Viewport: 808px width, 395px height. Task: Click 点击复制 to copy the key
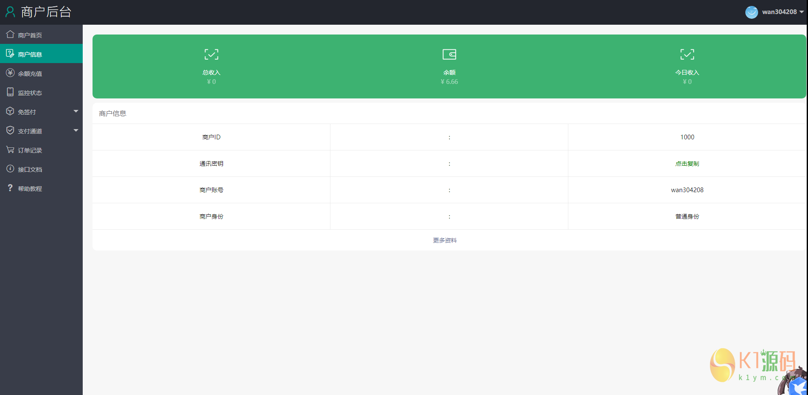click(x=687, y=164)
